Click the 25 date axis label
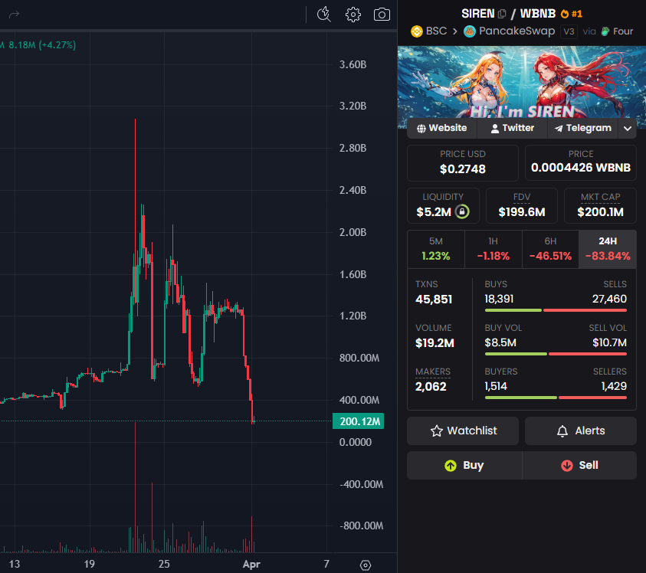646x573 pixels. point(164,565)
